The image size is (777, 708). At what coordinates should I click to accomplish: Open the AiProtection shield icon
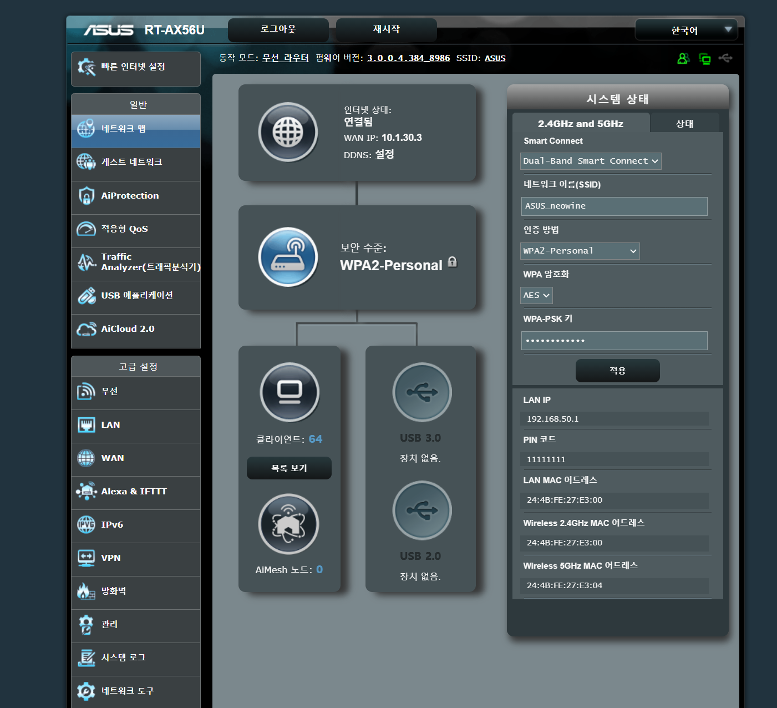(86, 195)
